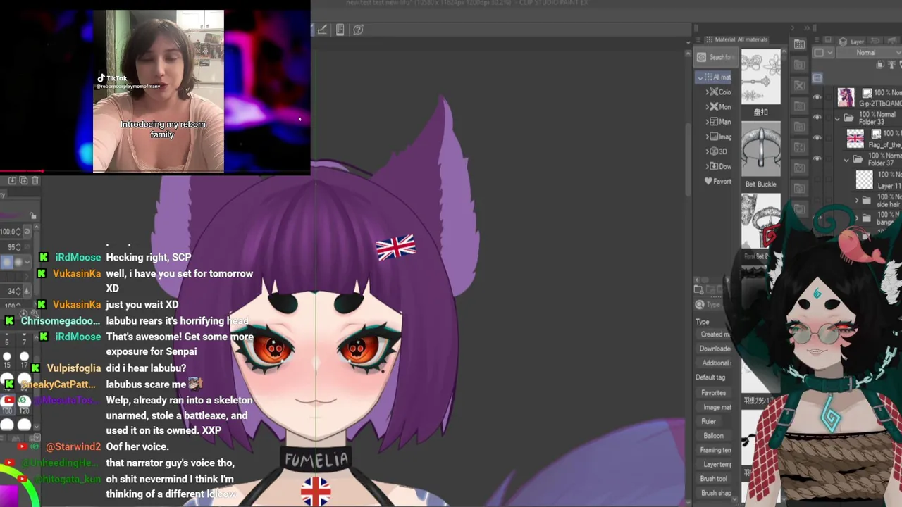The width and height of the screenshot is (902, 507).
Task: Click the icon right of the 34 value field
Action: (x=27, y=290)
